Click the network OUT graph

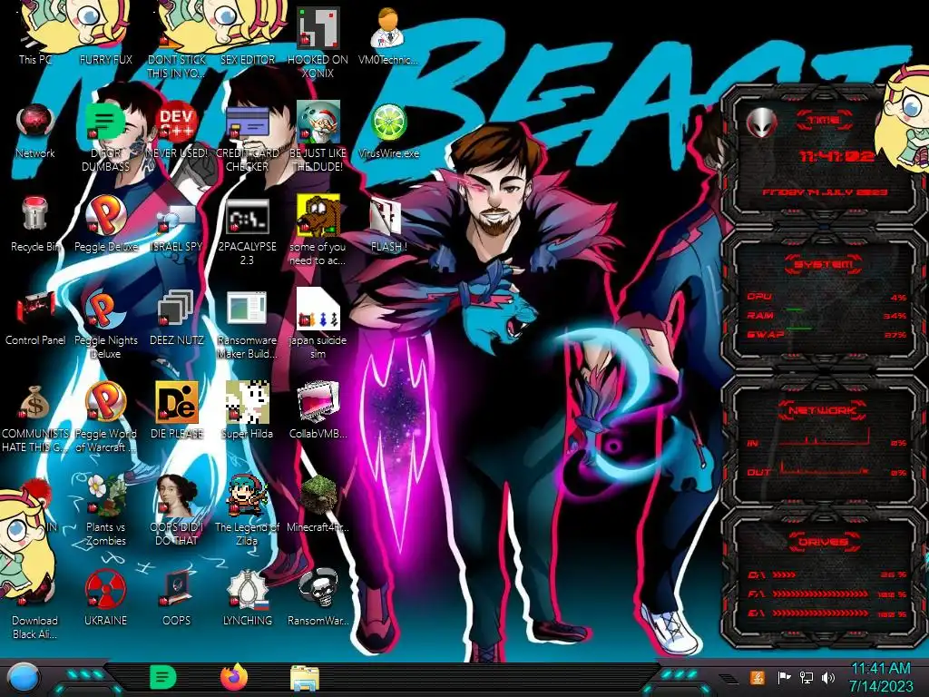[825, 466]
